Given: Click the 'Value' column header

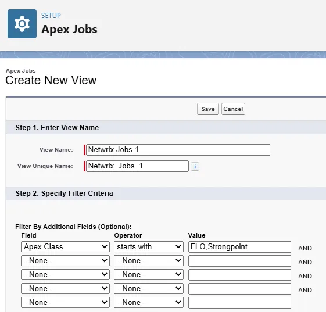Looking at the screenshot, I should click(196, 235).
